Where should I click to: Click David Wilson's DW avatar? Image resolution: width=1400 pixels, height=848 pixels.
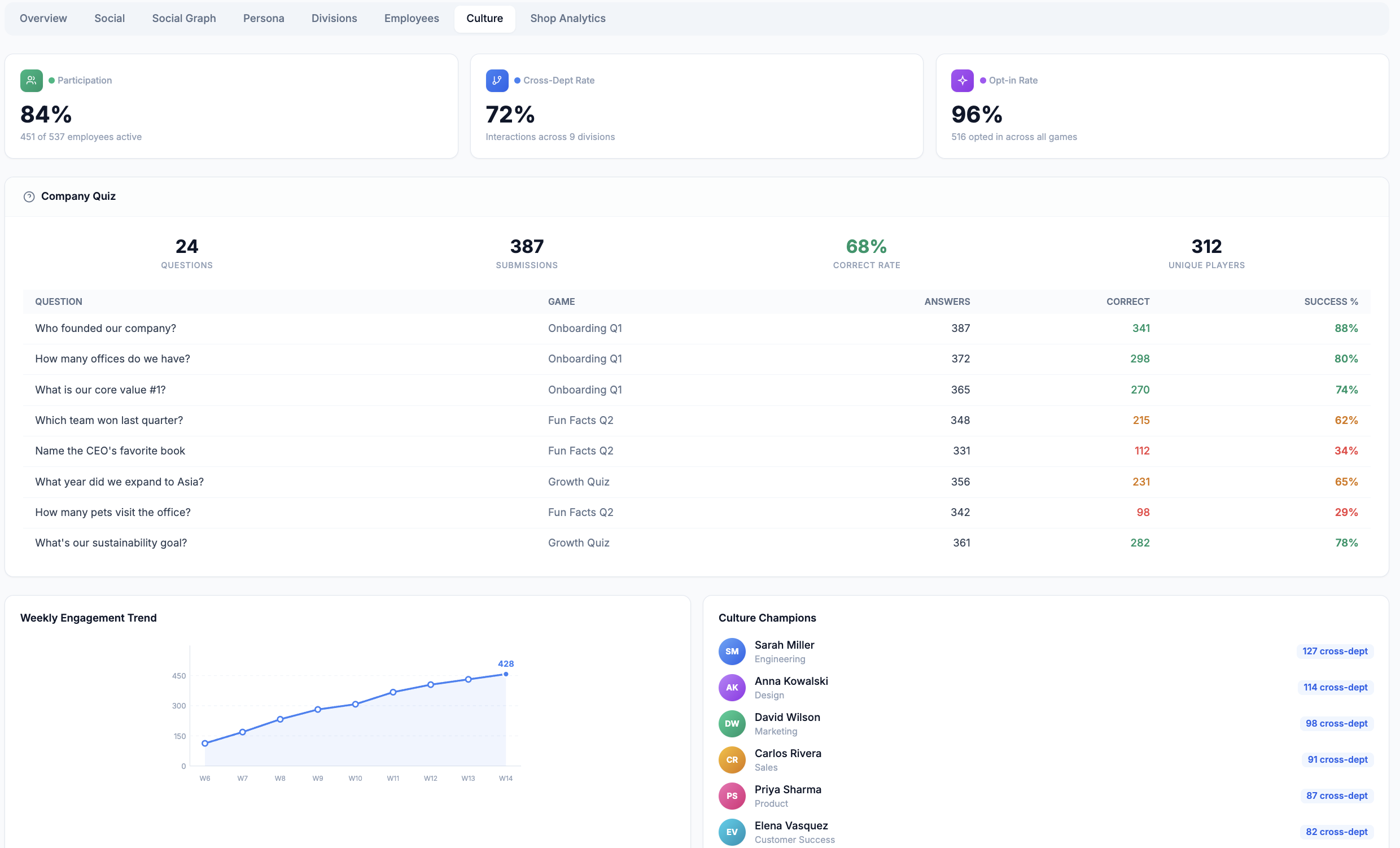point(732,724)
